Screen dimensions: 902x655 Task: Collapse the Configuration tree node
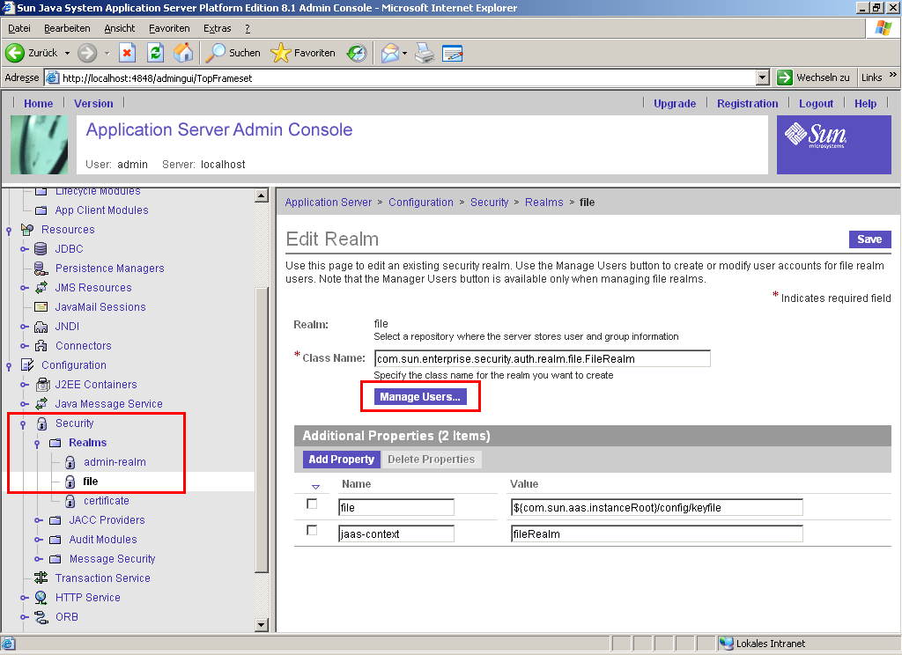tap(9, 366)
